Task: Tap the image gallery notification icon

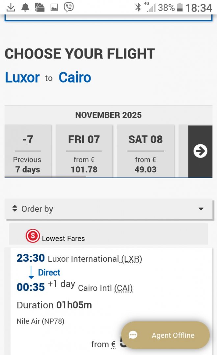Action: coord(54,7)
